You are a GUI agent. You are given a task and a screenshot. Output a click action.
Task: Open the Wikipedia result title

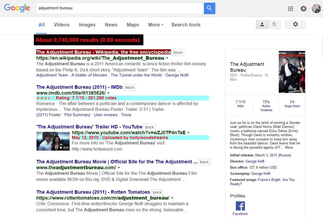[103, 52]
